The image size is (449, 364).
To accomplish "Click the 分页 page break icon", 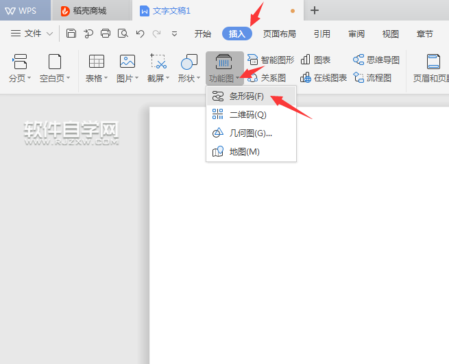I will pos(20,62).
